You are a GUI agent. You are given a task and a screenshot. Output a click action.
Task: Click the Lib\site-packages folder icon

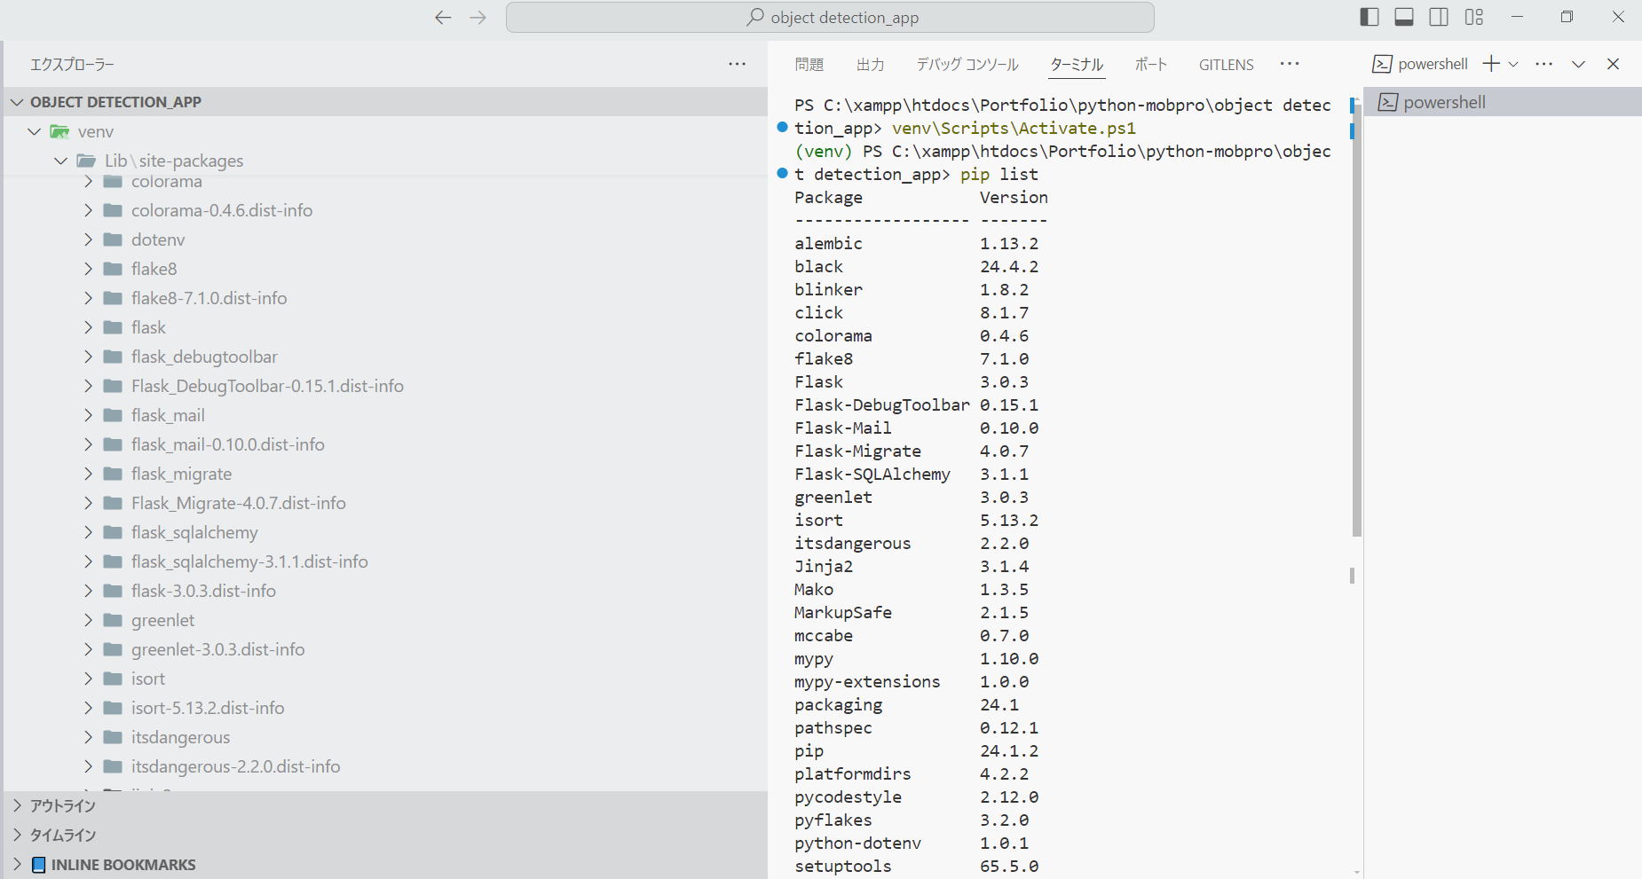[86, 161]
